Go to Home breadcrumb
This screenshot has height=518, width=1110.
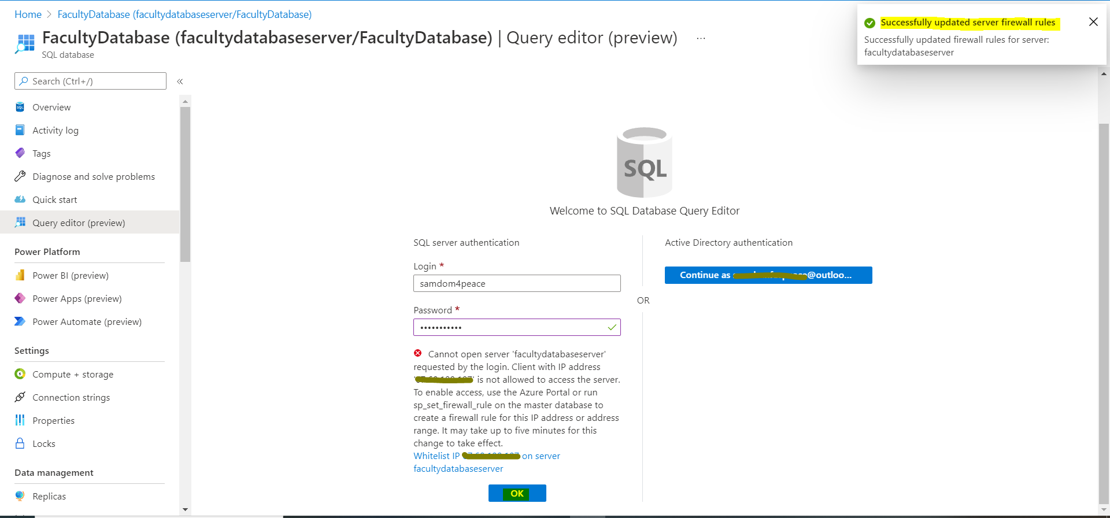[28, 14]
